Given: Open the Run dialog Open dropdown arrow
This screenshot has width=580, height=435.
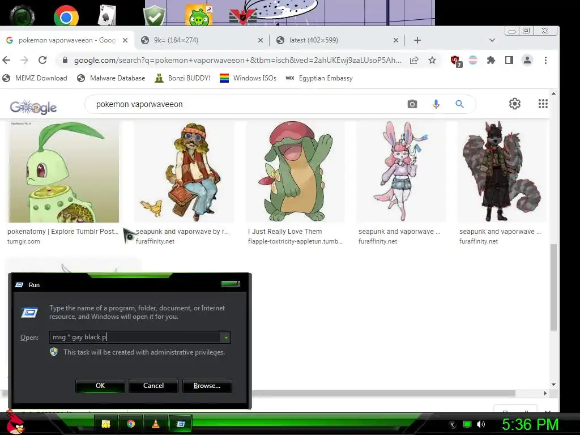Looking at the screenshot, I should pyautogui.click(x=225, y=338).
